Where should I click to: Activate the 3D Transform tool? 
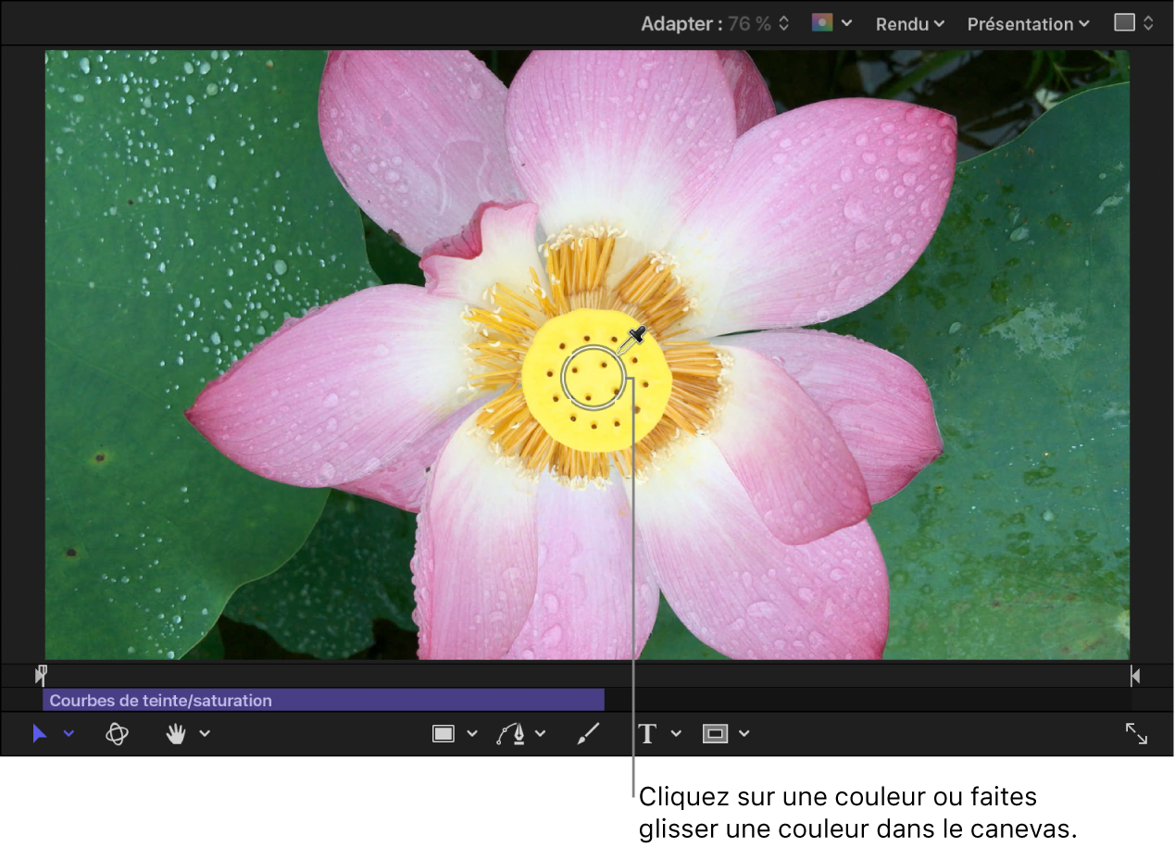[117, 734]
